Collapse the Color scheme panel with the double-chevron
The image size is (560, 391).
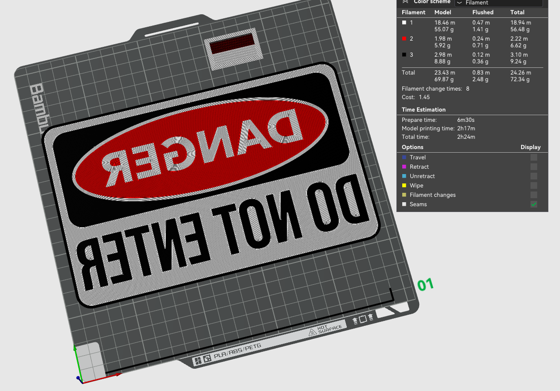coord(405,2)
